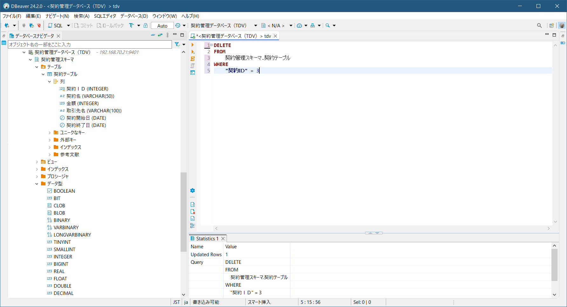The image size is (567, 307).
Task: Click the navigator vertical scrollbar thumb
Action: point(183,212)
